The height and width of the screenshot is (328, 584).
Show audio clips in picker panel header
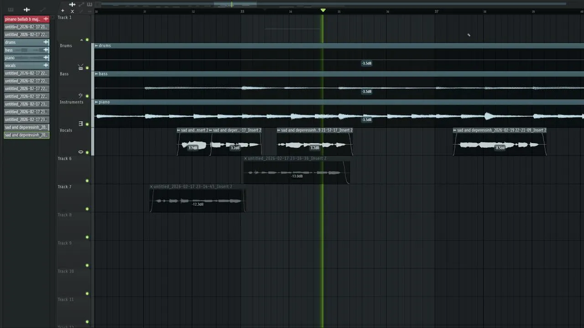26,10
